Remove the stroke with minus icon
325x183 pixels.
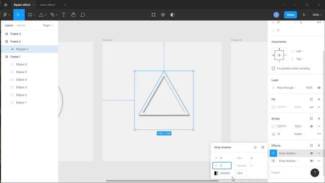[x=319, y=126]
